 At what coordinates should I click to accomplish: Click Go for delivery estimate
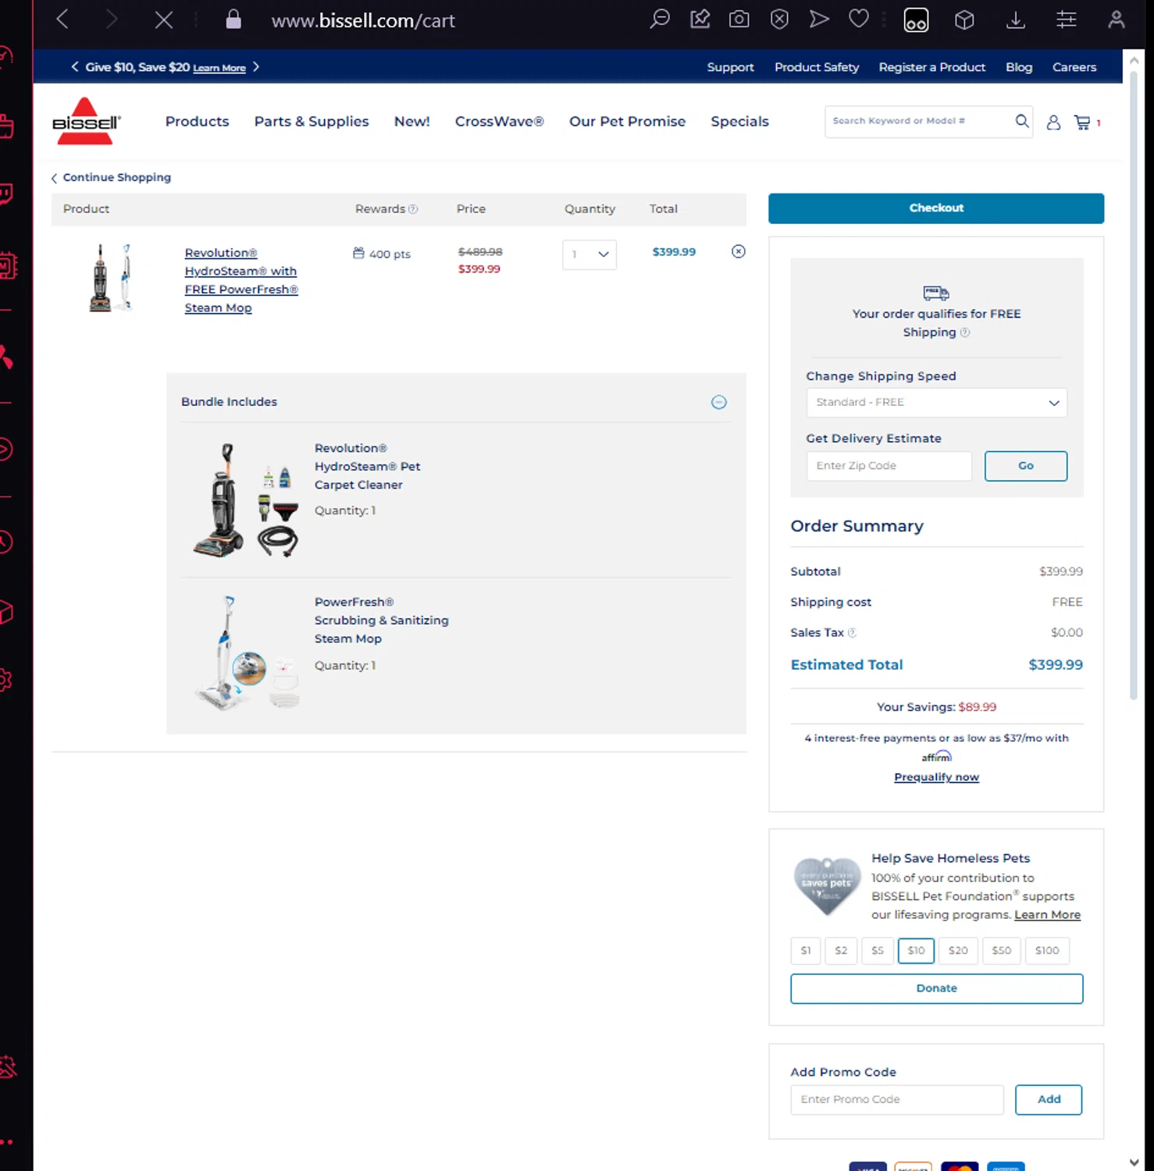click(1026, 466)
